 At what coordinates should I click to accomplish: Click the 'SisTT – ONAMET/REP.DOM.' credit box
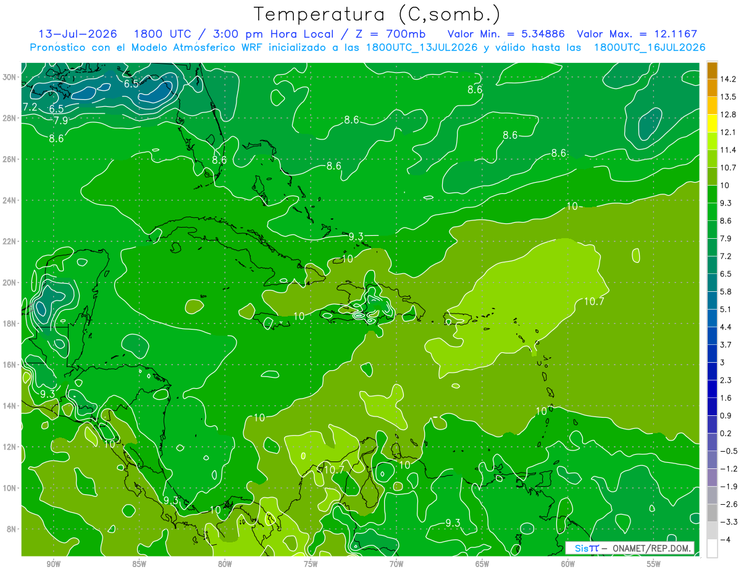point(630,548)
